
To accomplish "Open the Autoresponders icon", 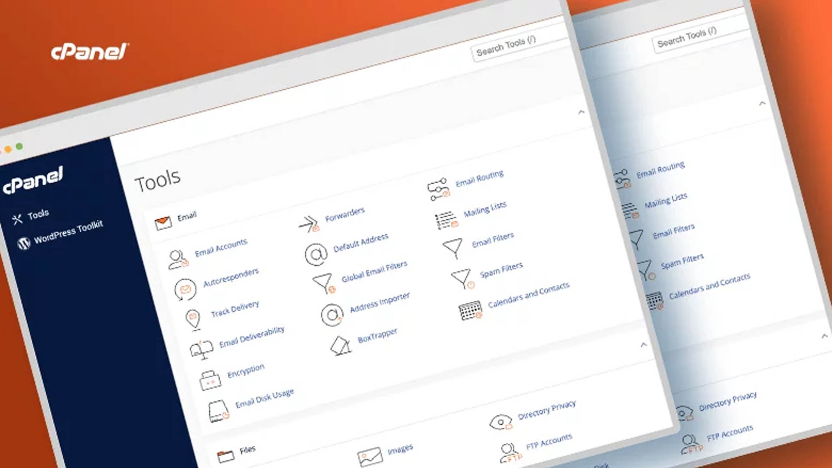I will click(x=185, y=289).
